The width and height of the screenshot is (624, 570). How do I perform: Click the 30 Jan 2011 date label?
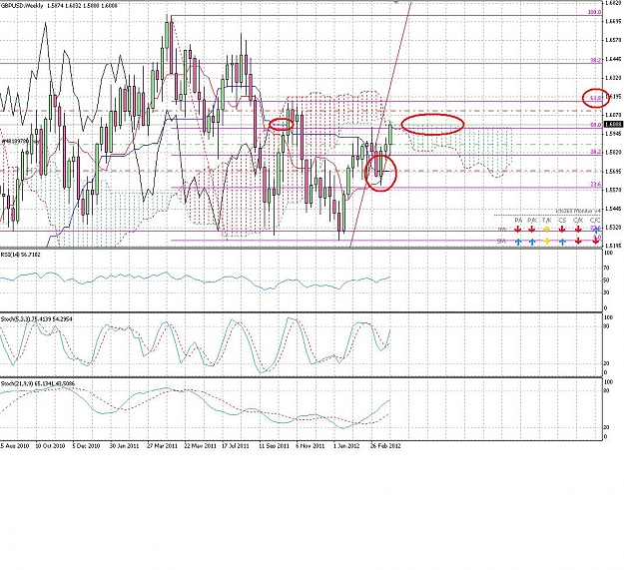124,446
